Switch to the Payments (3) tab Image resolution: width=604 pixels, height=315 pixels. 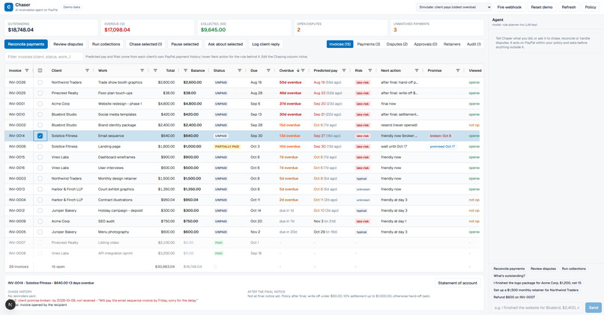tap(368, 44)
